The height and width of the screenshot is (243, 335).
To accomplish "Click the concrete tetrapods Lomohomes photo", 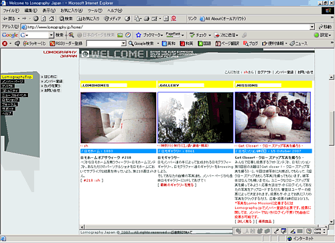I will (119, 118).
